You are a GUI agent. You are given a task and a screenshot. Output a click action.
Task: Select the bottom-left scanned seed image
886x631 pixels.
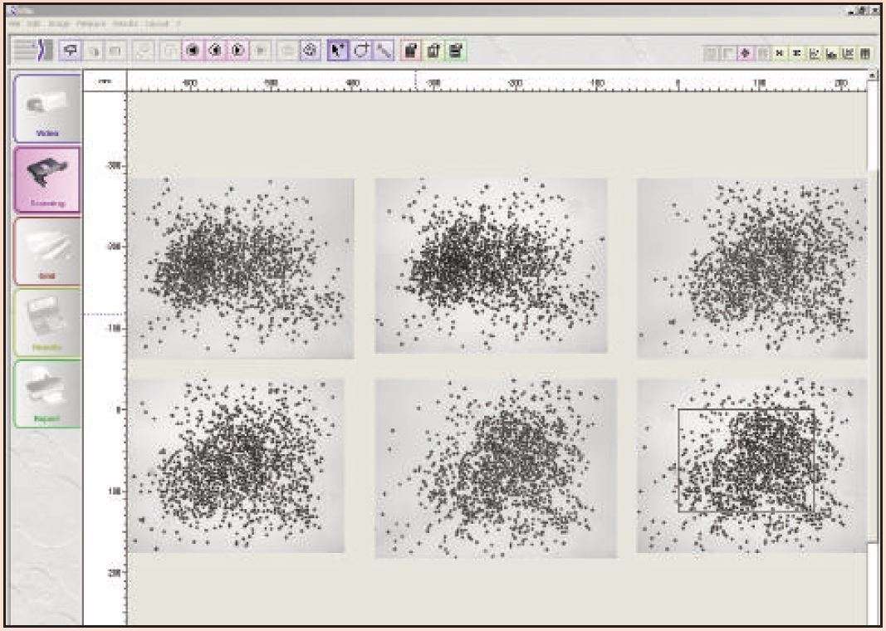pyautogui.click(x=236, y=466)
